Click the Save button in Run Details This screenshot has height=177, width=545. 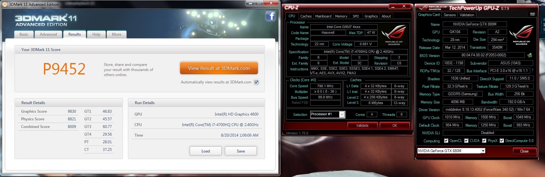pos(241,151)
